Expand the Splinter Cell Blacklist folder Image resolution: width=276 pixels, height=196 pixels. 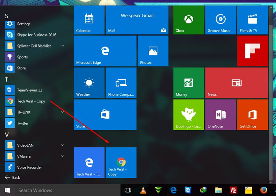click(x=63, y=46)
